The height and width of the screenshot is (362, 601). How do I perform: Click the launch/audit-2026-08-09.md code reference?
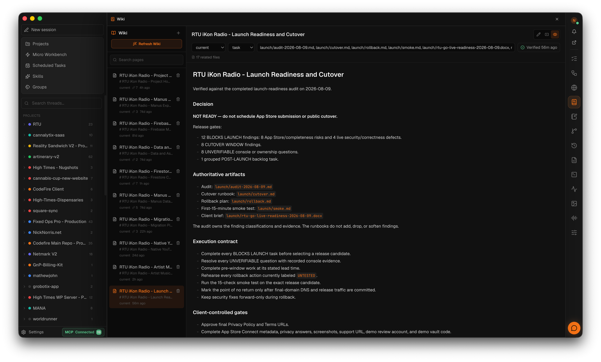(x=243, y=187)
